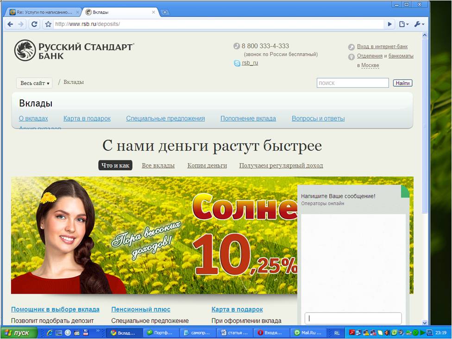The image size is (452, 339).
Task: Switch to the 'Вклад...' Chrome taskbar button
Action: [125, 333]
